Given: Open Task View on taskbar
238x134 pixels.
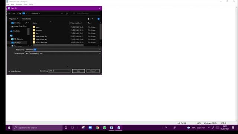Looking at the screenshot, I should click(x=73, y=128).
